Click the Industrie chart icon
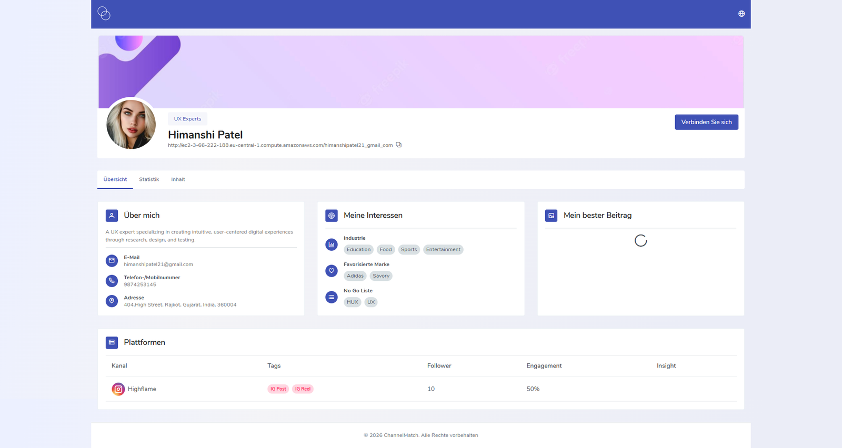842x448 pixels. click(x=332, y=245)
